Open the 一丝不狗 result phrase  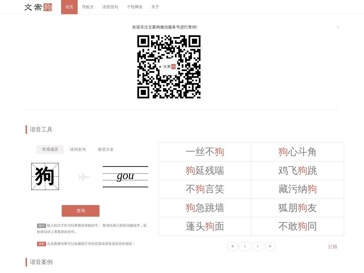click(x=205, y=152)
